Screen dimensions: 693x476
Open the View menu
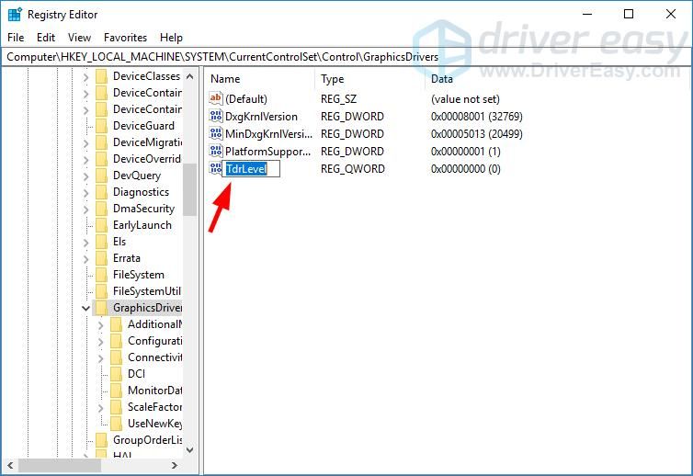pos(80,38)
